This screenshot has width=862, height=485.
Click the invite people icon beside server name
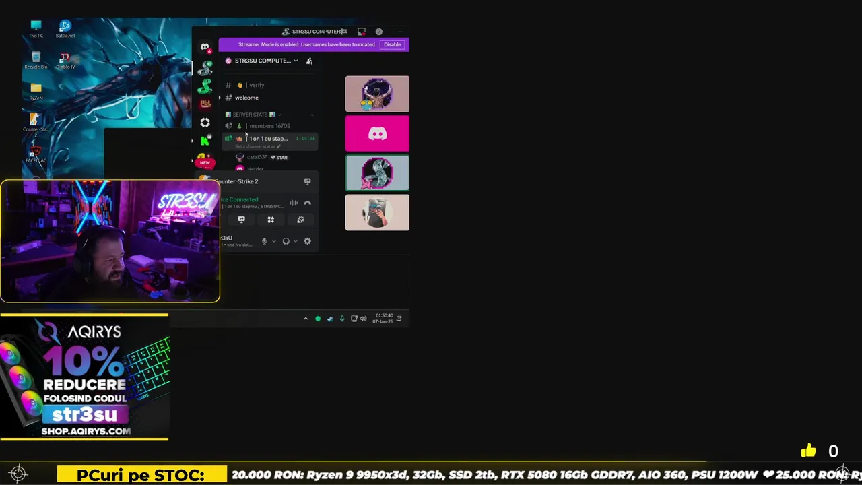click(x=309, y=61)
